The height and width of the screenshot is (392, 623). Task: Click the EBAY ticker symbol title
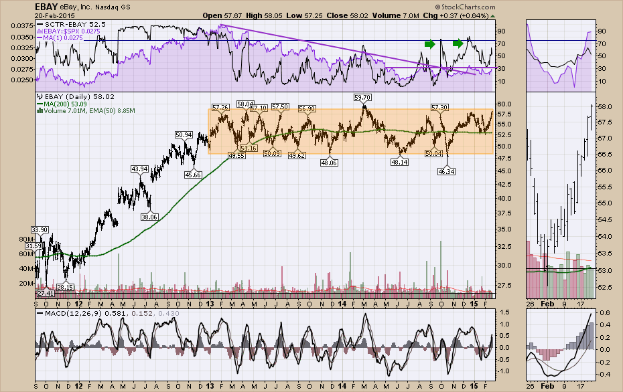click(x=47, y=7)
